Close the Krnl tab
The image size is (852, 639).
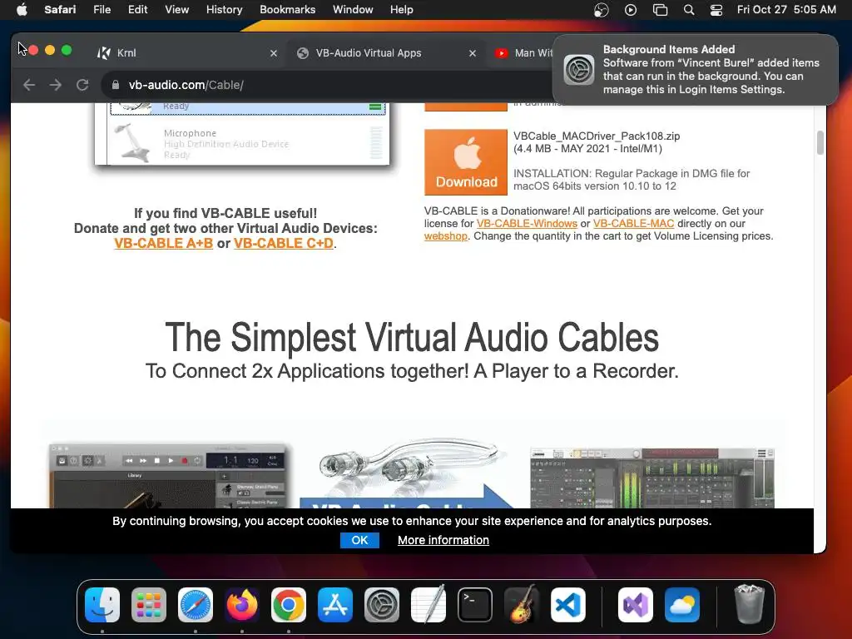[273, 53]
